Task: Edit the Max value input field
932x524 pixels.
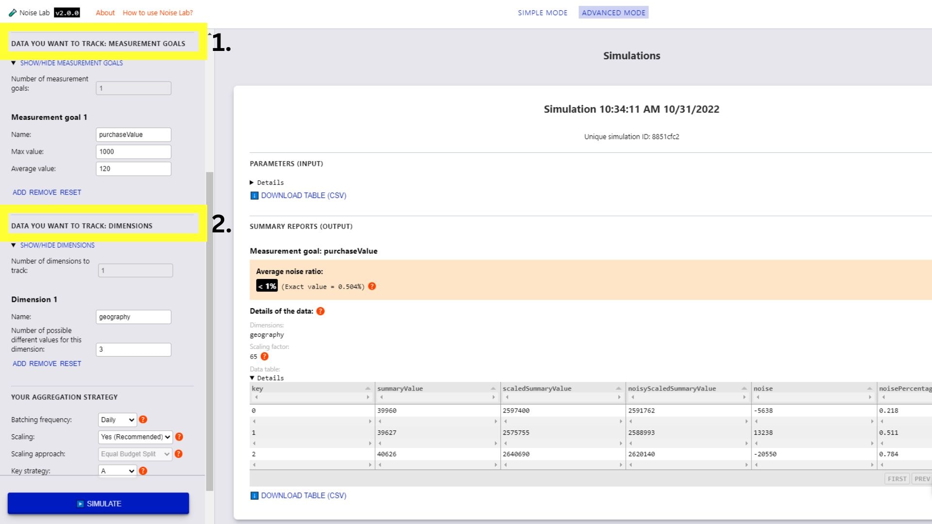Action: click(x=133, y=151)
